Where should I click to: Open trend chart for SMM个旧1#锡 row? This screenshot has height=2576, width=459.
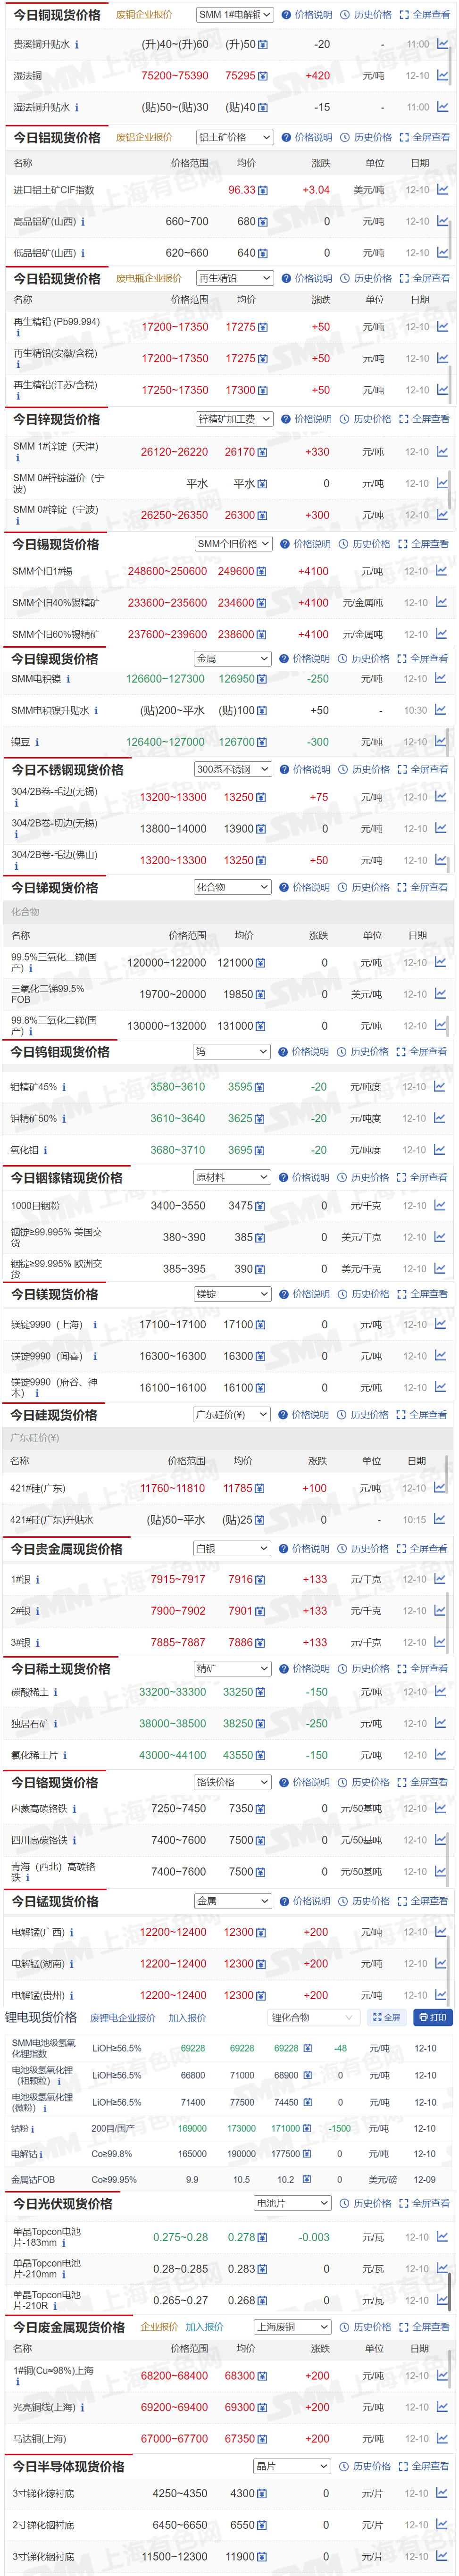tap(440, 571)
